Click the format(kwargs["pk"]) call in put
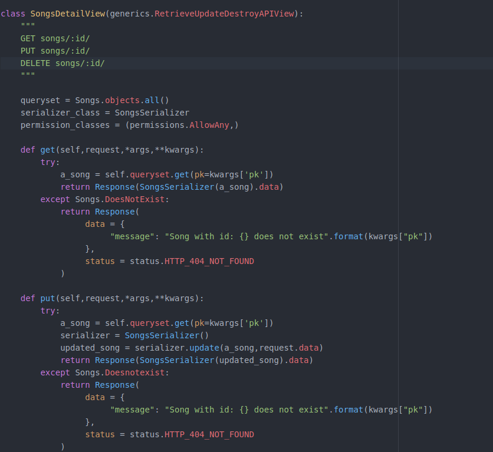 [383, 410]
